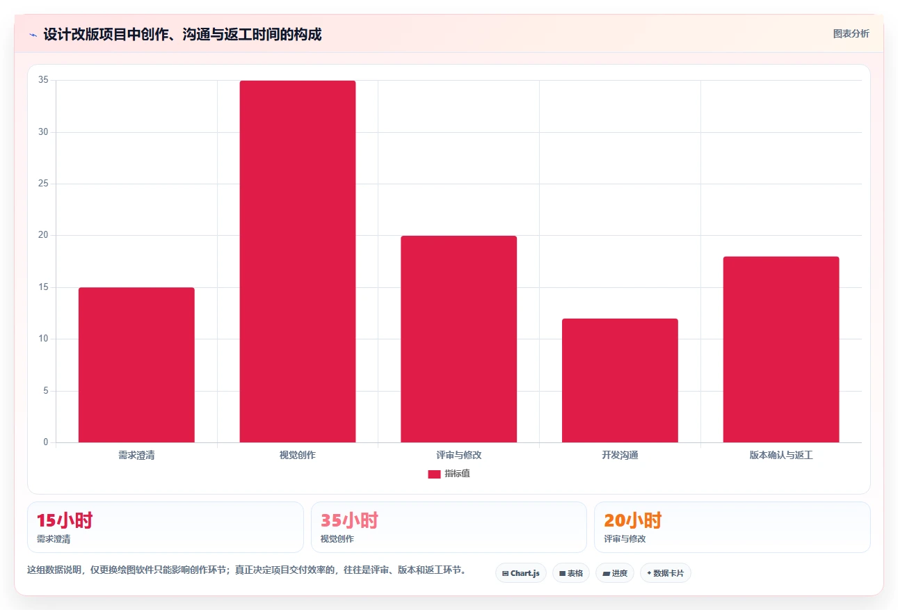Click the 版本确认与返工 x-axis label
The height and width of the screenshot is (610, 898).
(781, 456)
